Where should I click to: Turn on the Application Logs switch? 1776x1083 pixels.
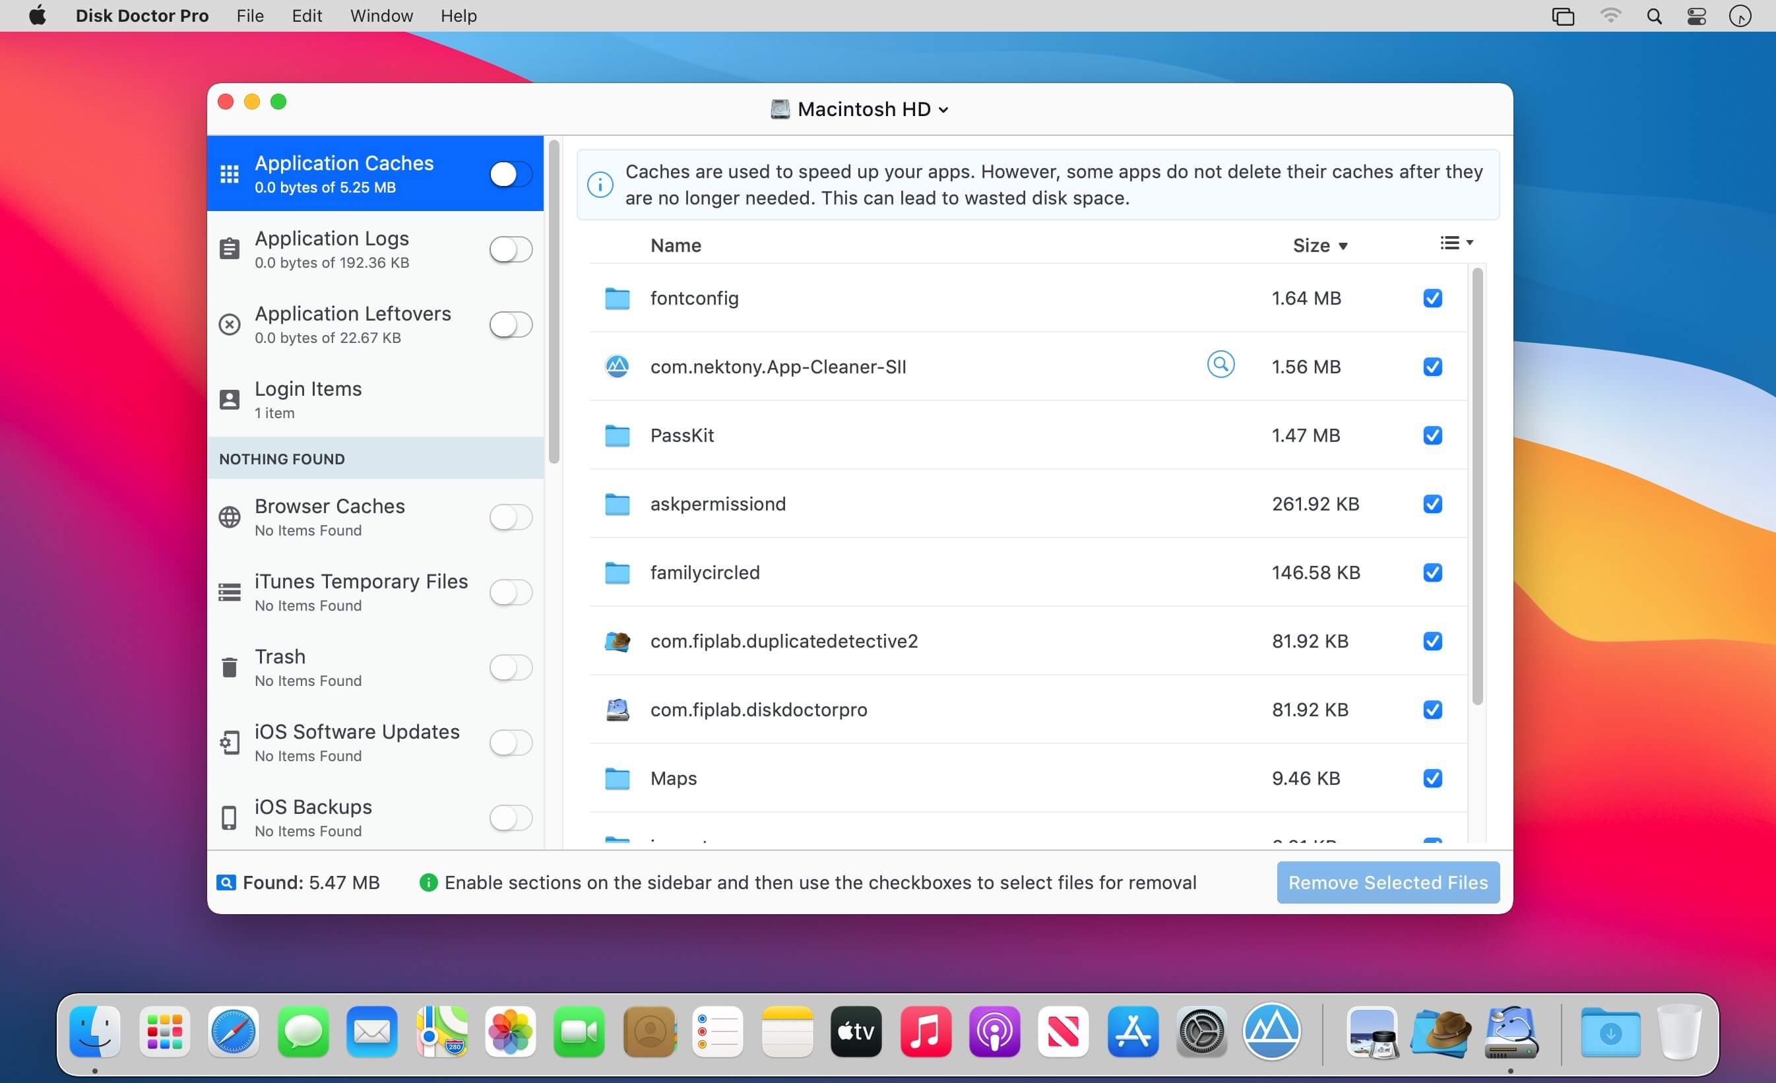[511, 249]
